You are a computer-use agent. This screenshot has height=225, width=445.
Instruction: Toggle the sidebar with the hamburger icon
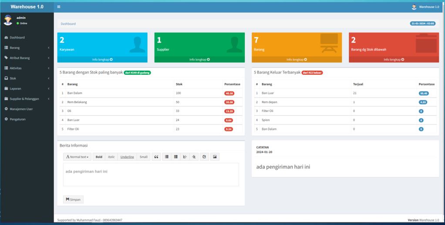pos(59,7)
